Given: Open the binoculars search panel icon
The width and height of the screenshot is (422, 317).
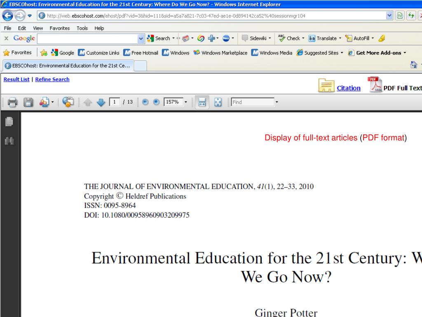Looking at the screenshot, I should 9,141.
